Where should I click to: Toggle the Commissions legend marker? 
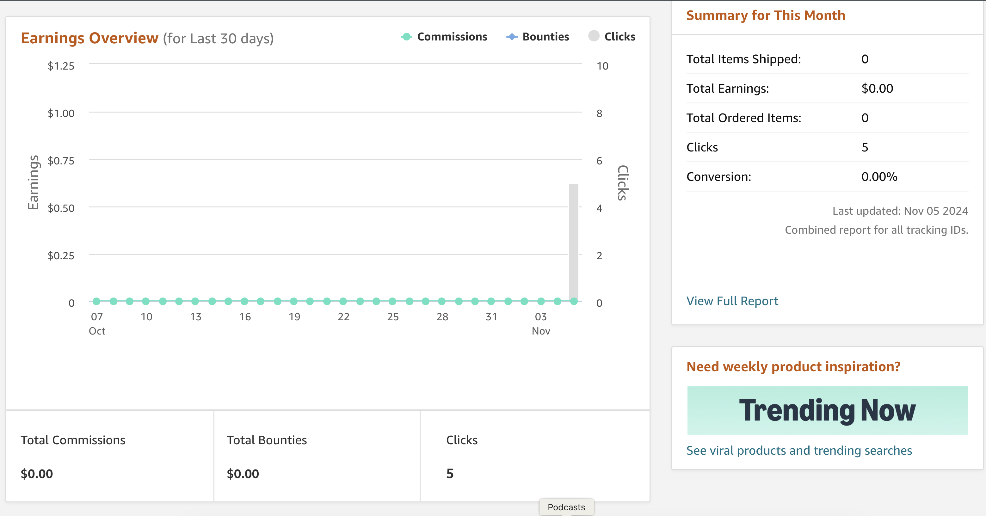tap(406, 37)
